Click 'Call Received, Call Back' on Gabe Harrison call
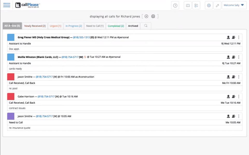This screenshot has width=249, height=155. [22, 103]
